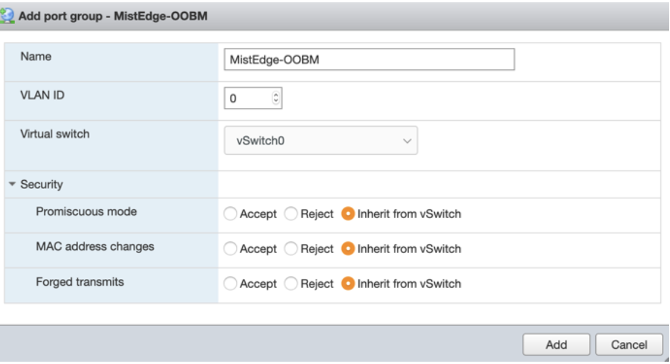670x364 pixels.
Task: Select Inherit from vSwitch for Promiscuous mode
Action: click(348, 214)
